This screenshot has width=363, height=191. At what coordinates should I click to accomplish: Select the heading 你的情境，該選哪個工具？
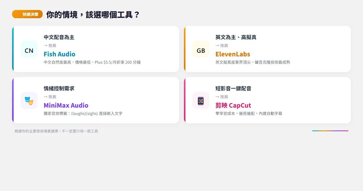[93, 15]
